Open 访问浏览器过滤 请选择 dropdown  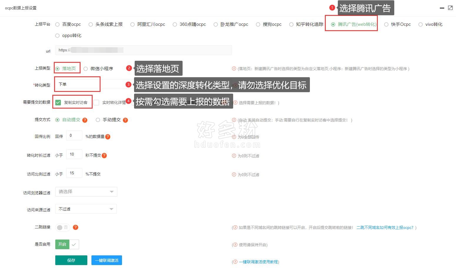point(86,192)
